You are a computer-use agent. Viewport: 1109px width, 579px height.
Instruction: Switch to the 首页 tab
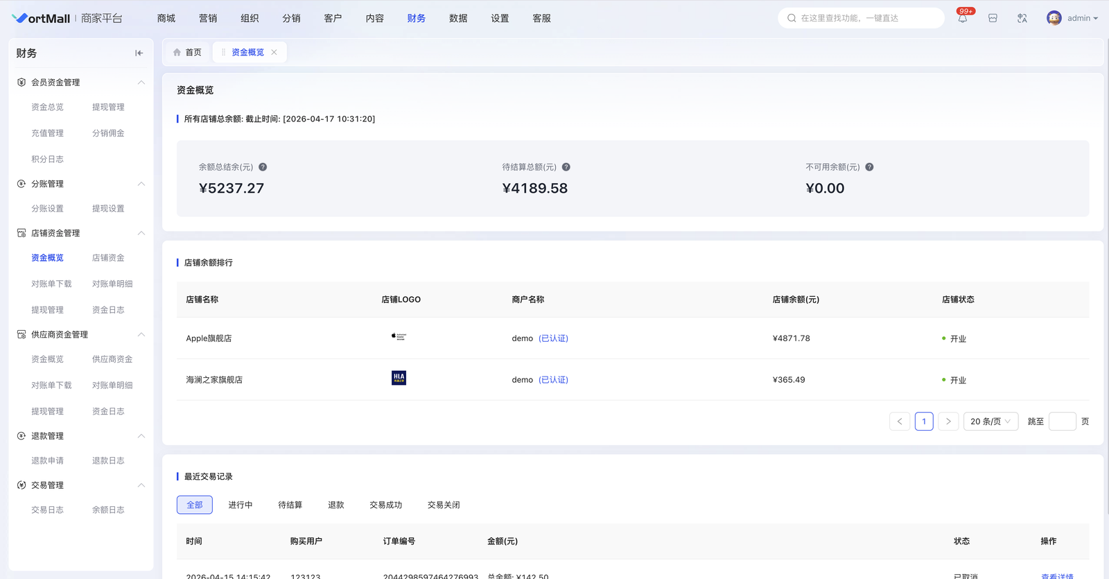pyautogui.click(x=187, y=53)
